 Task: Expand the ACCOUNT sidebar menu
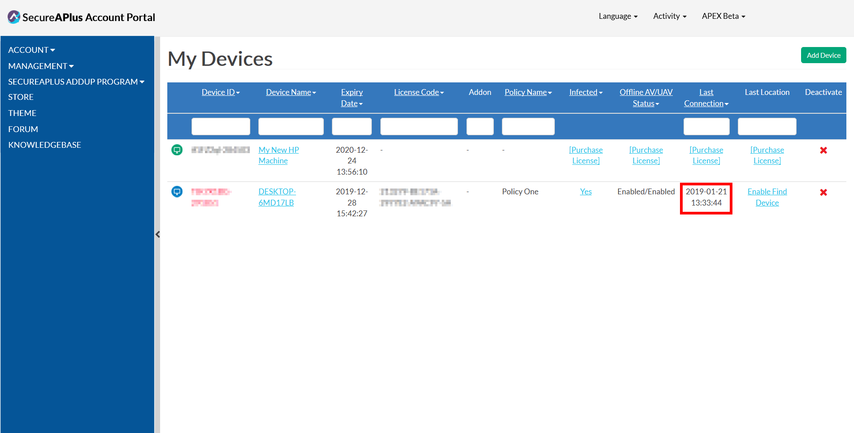click(31, 50)
